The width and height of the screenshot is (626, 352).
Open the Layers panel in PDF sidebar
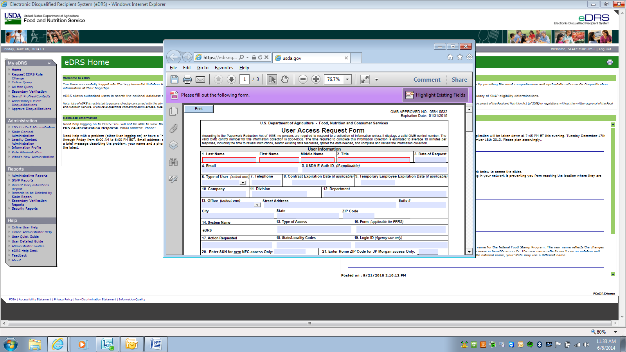coord(173,145)
